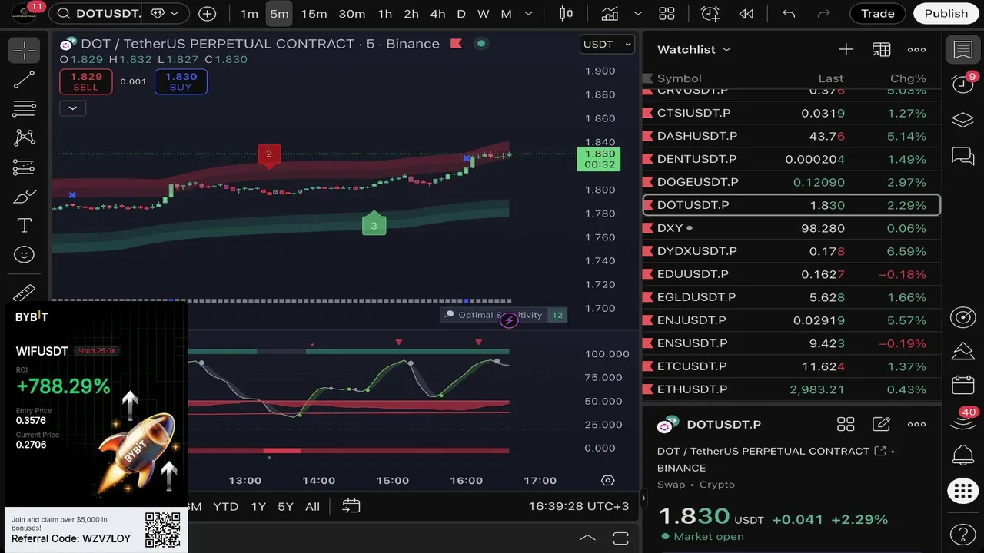The width and height of the screenshot is (984, 553).
Task: Add a symbol to the watchlist
Action: 846,49
